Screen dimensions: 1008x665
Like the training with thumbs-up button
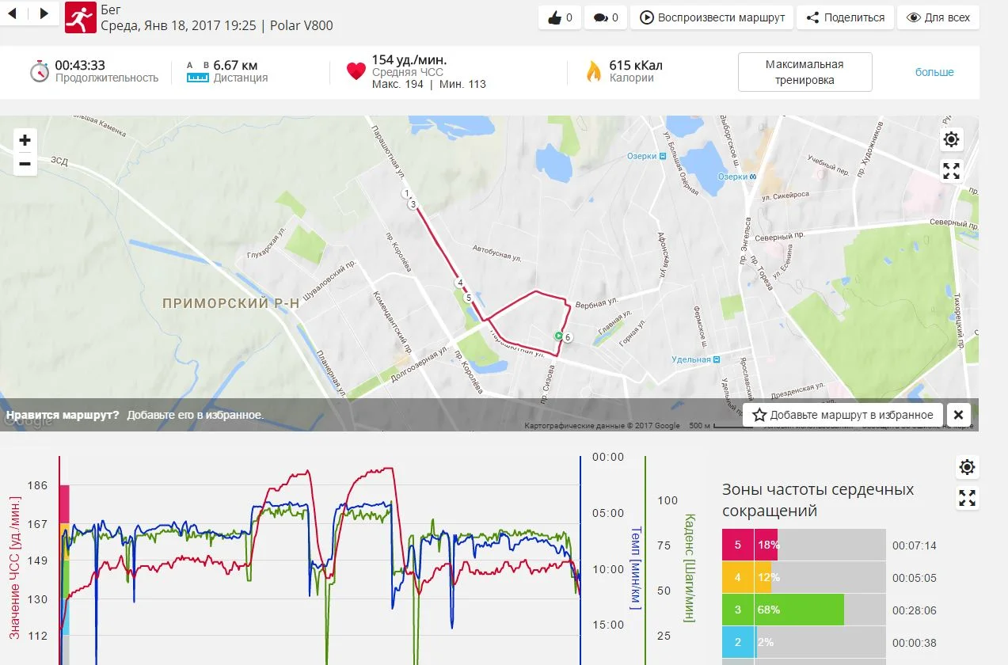click(559, 17)
